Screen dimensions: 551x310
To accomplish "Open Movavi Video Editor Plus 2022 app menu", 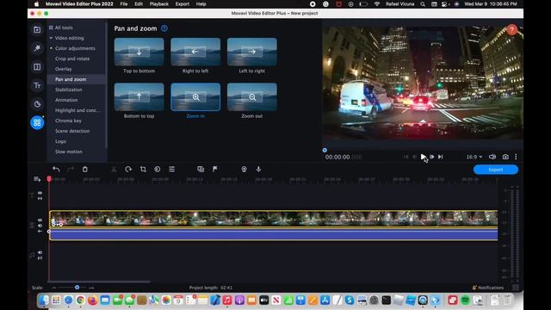I will click(x=79, y=3).
